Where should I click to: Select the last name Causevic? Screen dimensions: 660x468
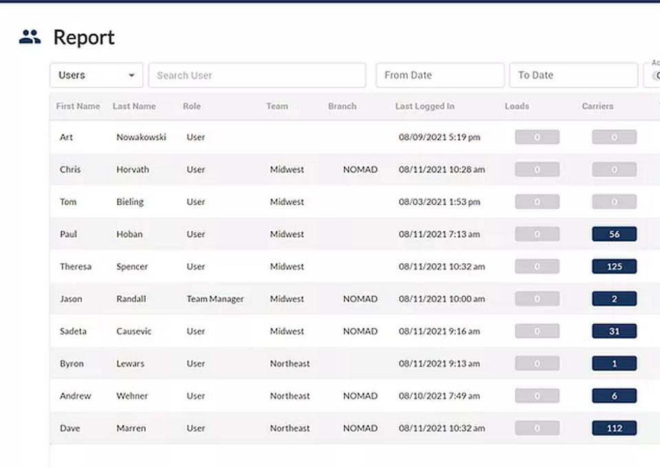click(x=134, y=331)
